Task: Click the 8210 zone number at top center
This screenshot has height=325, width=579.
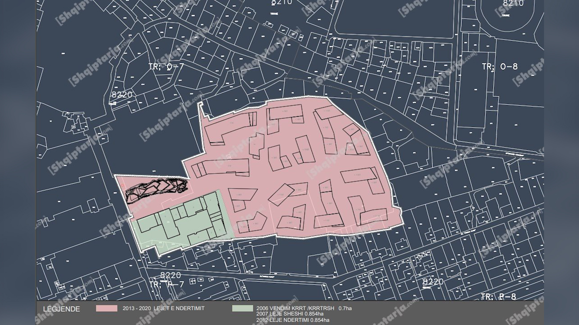Action: (x=281, y=2)
